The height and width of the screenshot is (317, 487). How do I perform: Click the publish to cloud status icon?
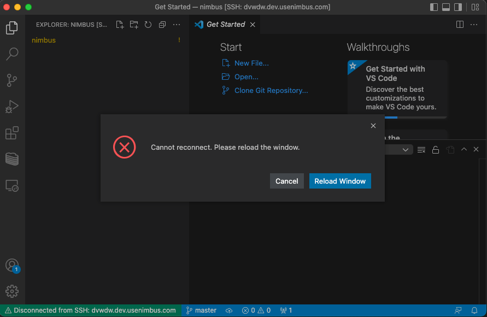[x=229, y=310]
